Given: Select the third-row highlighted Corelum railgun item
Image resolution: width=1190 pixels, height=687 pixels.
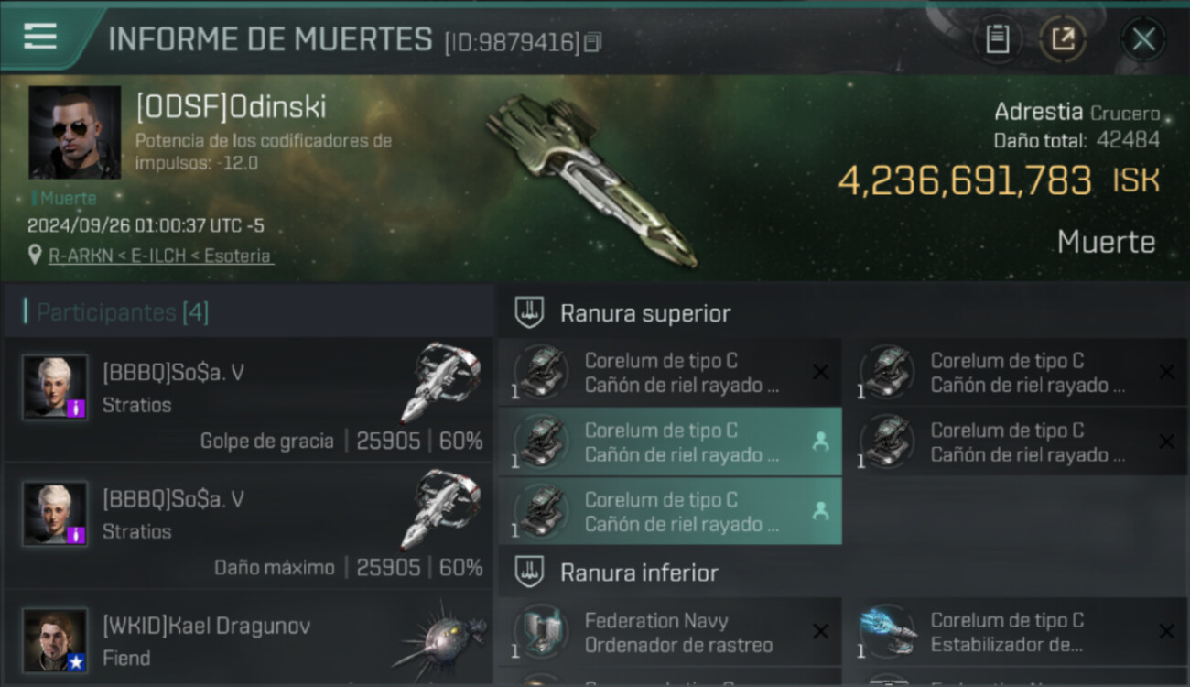Looking at the screenshot, I should pos(670,512).
